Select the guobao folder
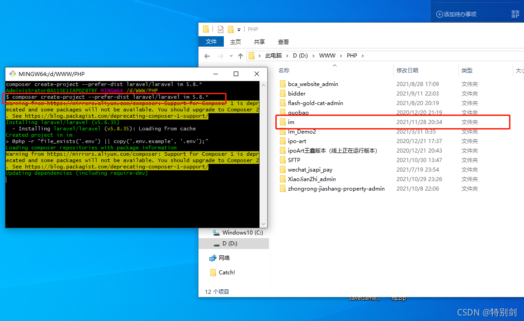Screen dimensions: 524x321 pyautogui.click(x=298, y=112)
